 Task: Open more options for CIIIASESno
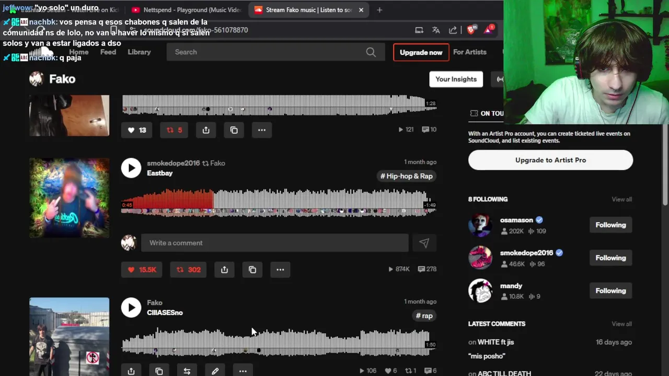click(243, 371)
